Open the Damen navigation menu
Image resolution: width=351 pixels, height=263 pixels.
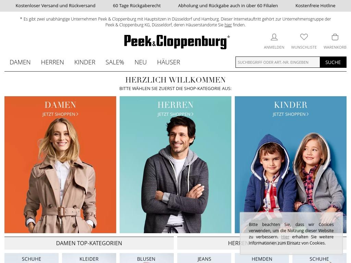click(20, 62)
